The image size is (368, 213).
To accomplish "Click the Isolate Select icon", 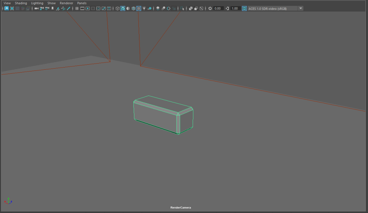I will [182, 8].
